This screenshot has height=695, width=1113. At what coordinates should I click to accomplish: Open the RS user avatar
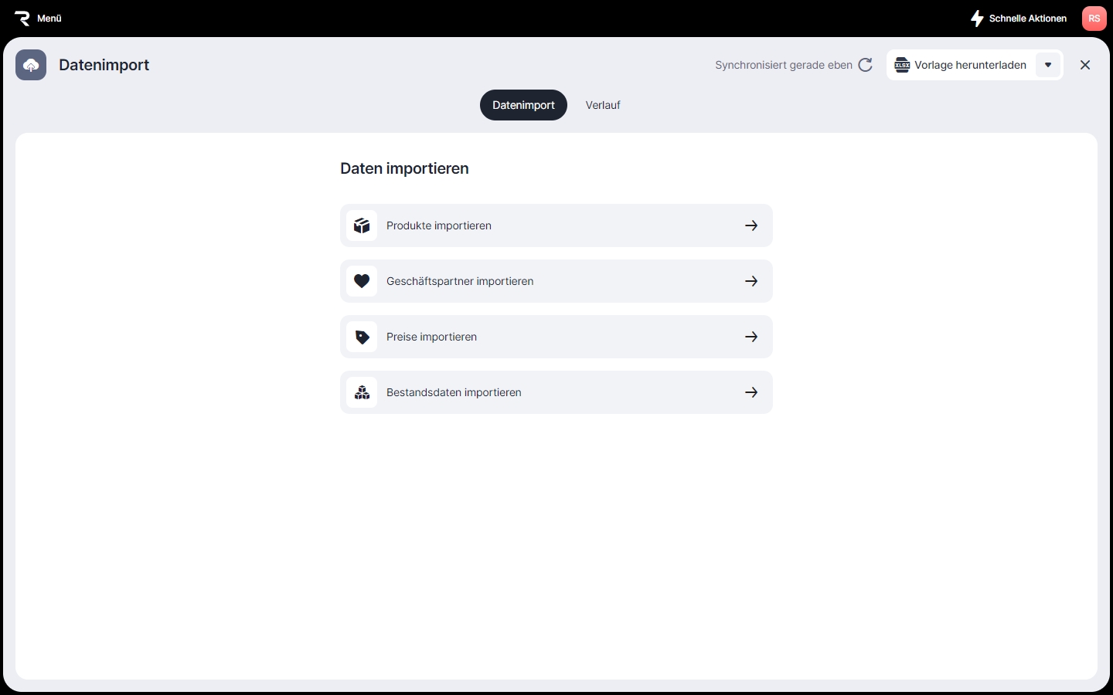pos(1094,19)
